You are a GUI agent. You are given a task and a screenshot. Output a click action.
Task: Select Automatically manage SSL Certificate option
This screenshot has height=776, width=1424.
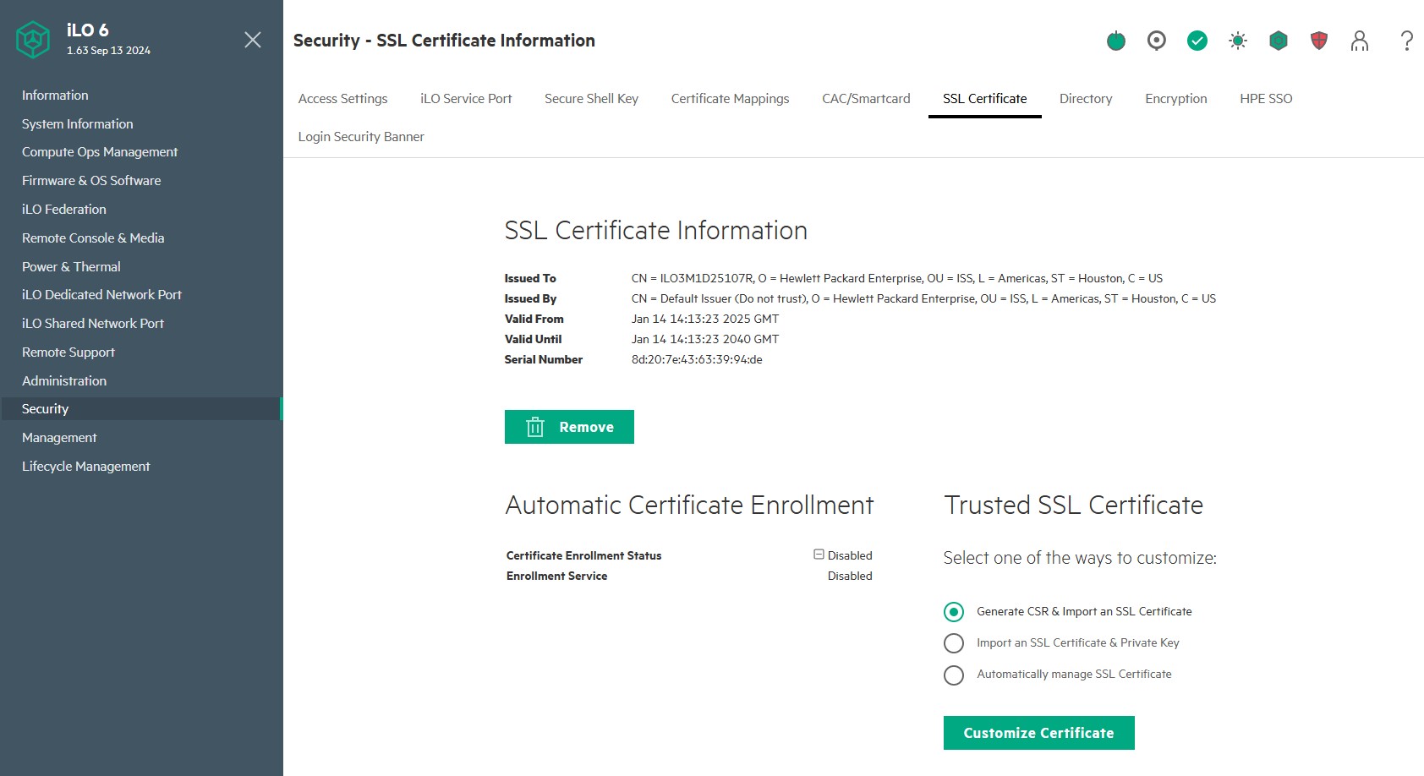954,675
